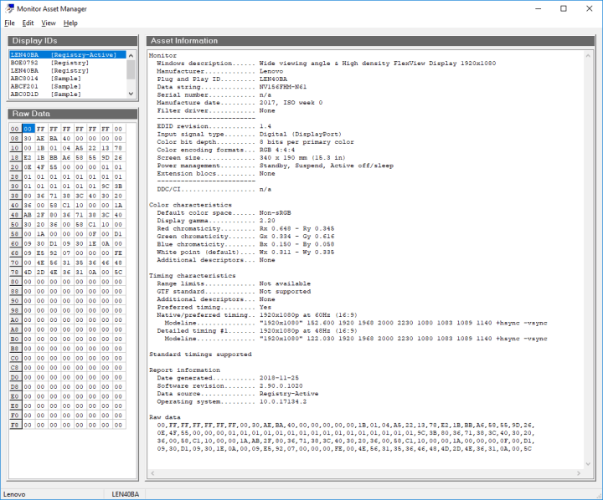Screen dimensions: 603x500
Task: Select the ABC0D1D [Sample] display ID
Action: click(x=46, y=94)
